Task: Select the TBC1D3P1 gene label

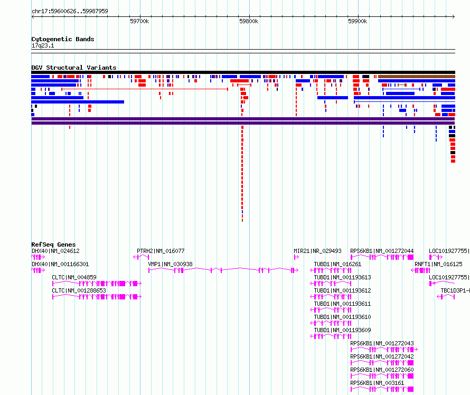Action: tap(455, 290)
